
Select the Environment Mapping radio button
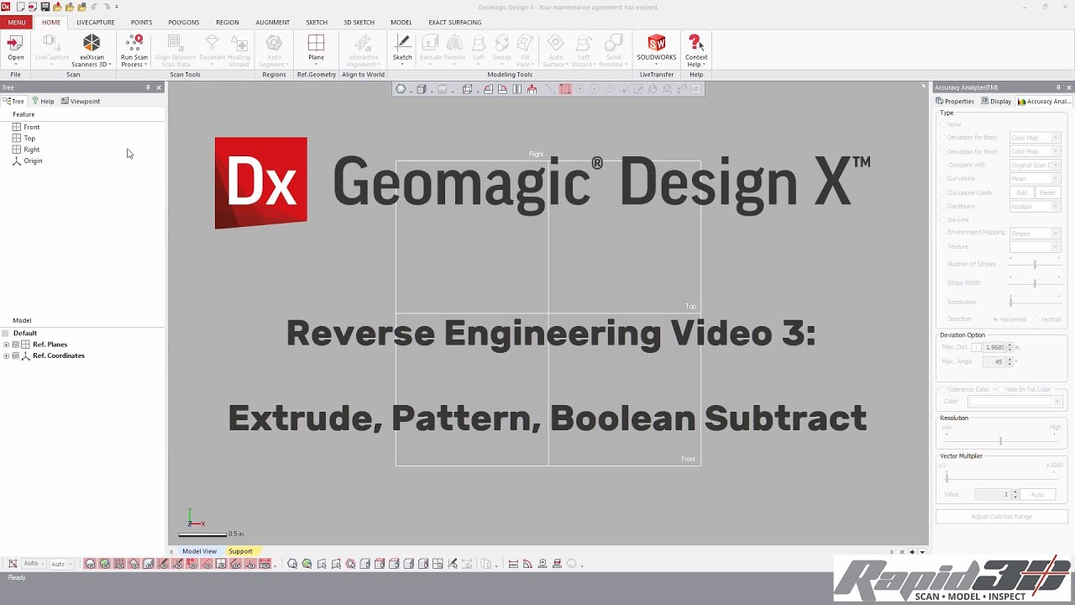coord(943,232)
